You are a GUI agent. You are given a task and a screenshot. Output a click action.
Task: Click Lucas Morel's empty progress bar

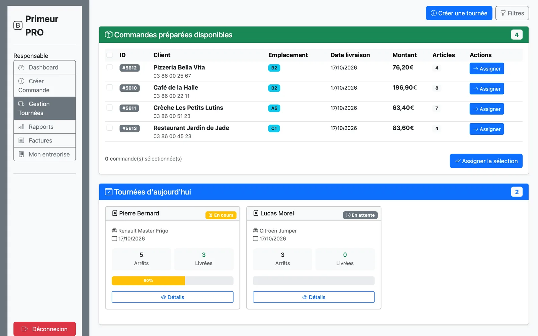pyautogui.click(x=314, y=281)
